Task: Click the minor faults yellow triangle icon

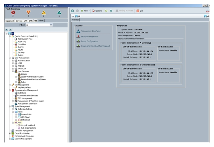Action: (x=44, y=13)
